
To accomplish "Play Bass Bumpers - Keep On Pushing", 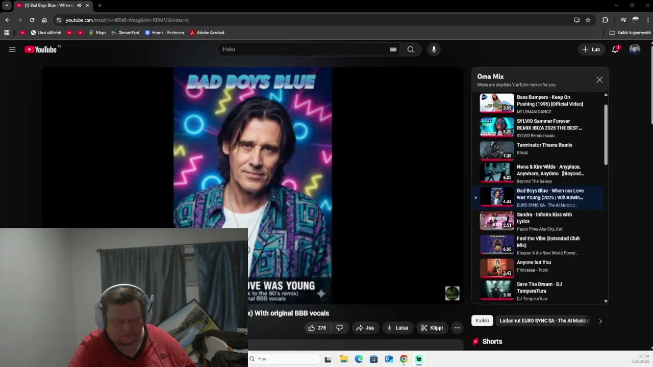I will [x=541, y=104].
